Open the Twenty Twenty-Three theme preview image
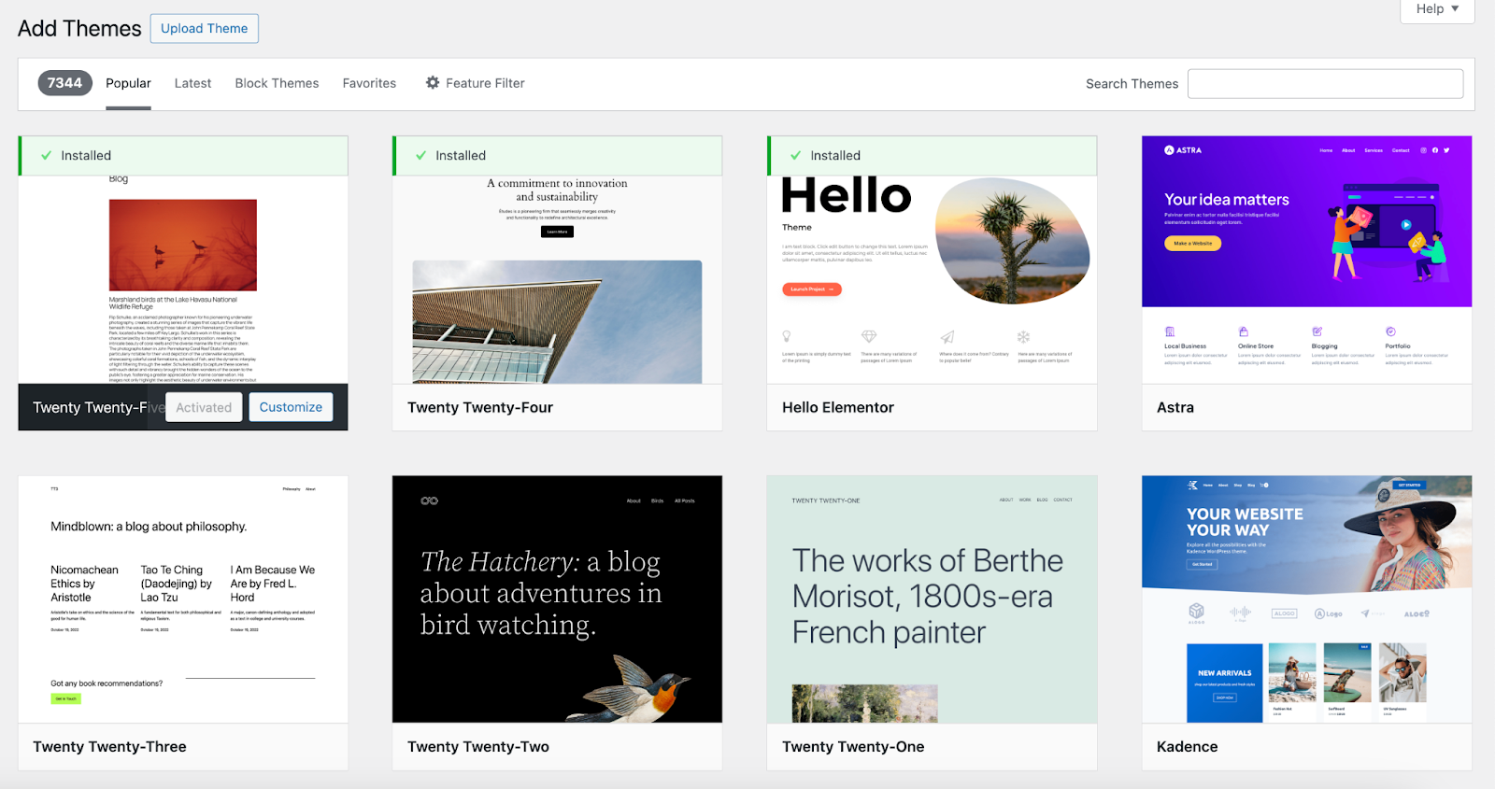Viewport: 1495px width, 789px height. [x=183, y=599]
